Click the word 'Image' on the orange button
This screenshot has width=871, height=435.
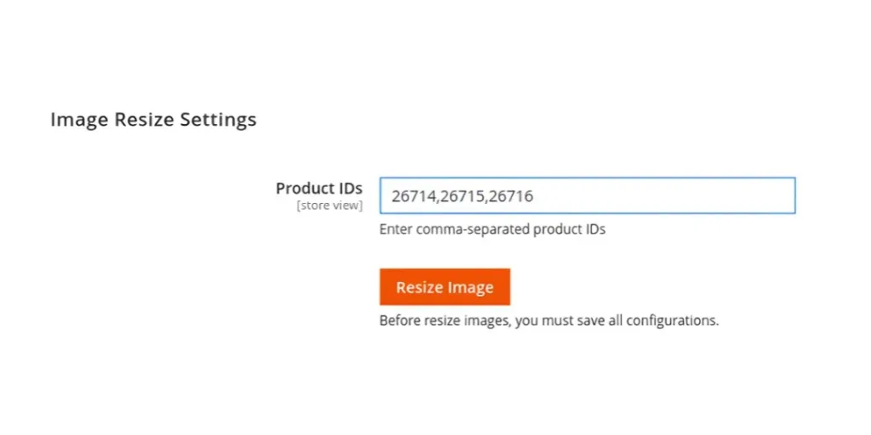[471, 287]
